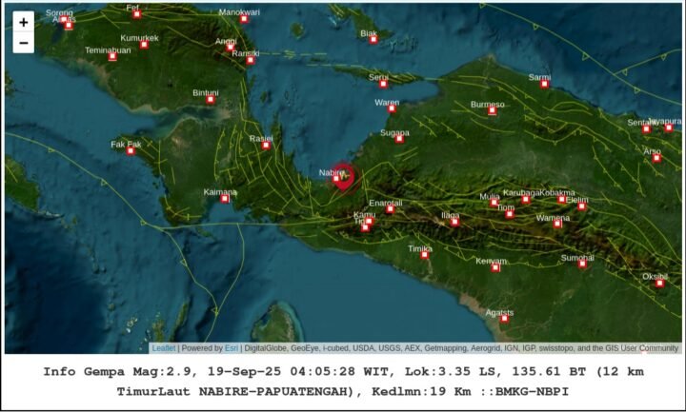Click the Oksibil location marker
The width and height of the screenshot is (686, 412).
(x=659, y=283)
